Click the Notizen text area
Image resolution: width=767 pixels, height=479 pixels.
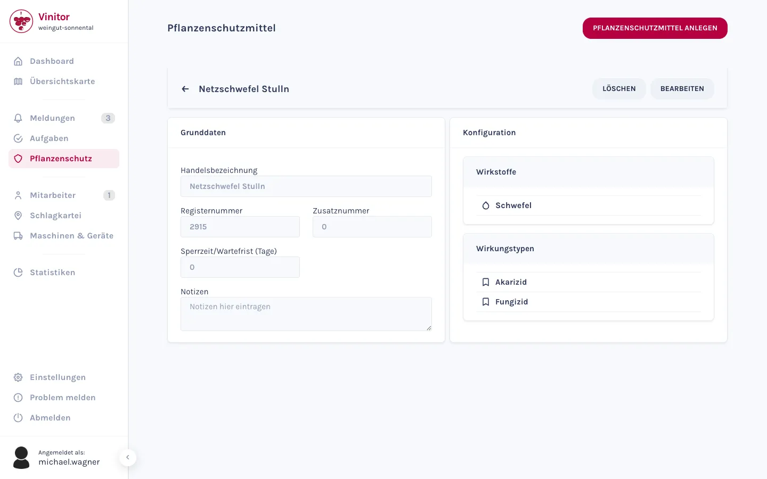coord(306,314)
